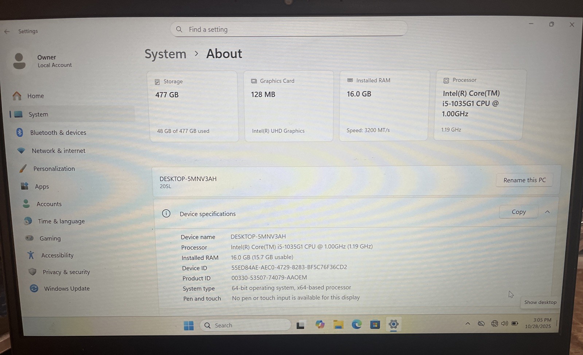Open Time & language settings
Viewport: 583px width, 355px height.
tap(54, 221)
